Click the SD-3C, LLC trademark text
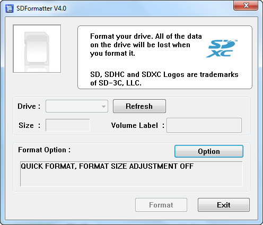Viewport: 263px width, 225px height. pos(164,79)
